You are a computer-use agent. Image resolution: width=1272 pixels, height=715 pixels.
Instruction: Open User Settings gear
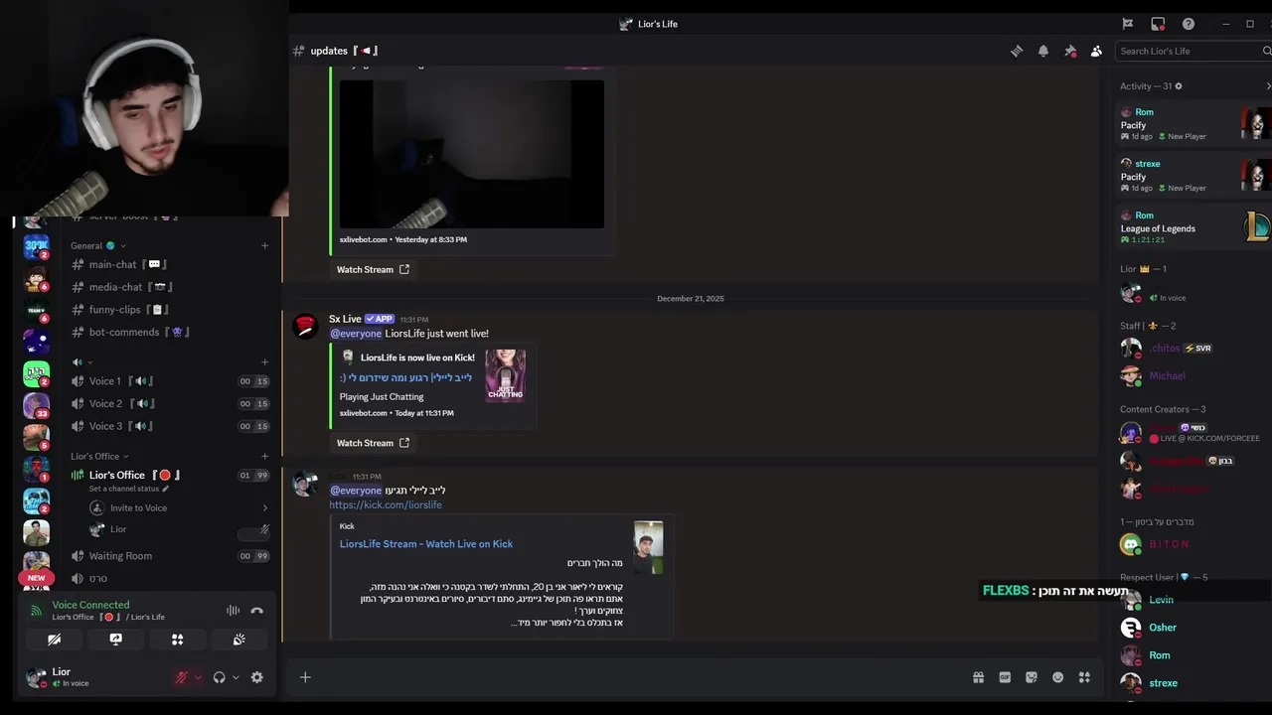(257, 677)
